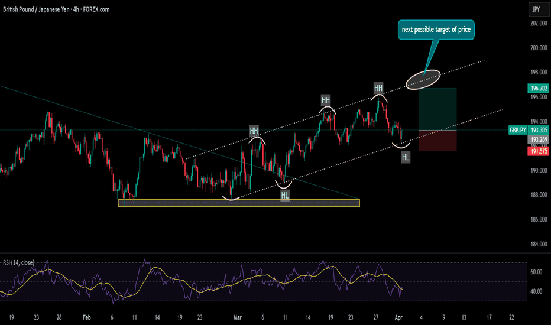Click the 60.00 RSI scale value
This screenshot has height=325, width=551.
(536, 272)
